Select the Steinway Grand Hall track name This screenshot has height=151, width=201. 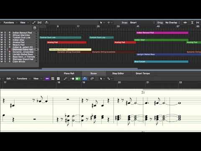(23, 59)
